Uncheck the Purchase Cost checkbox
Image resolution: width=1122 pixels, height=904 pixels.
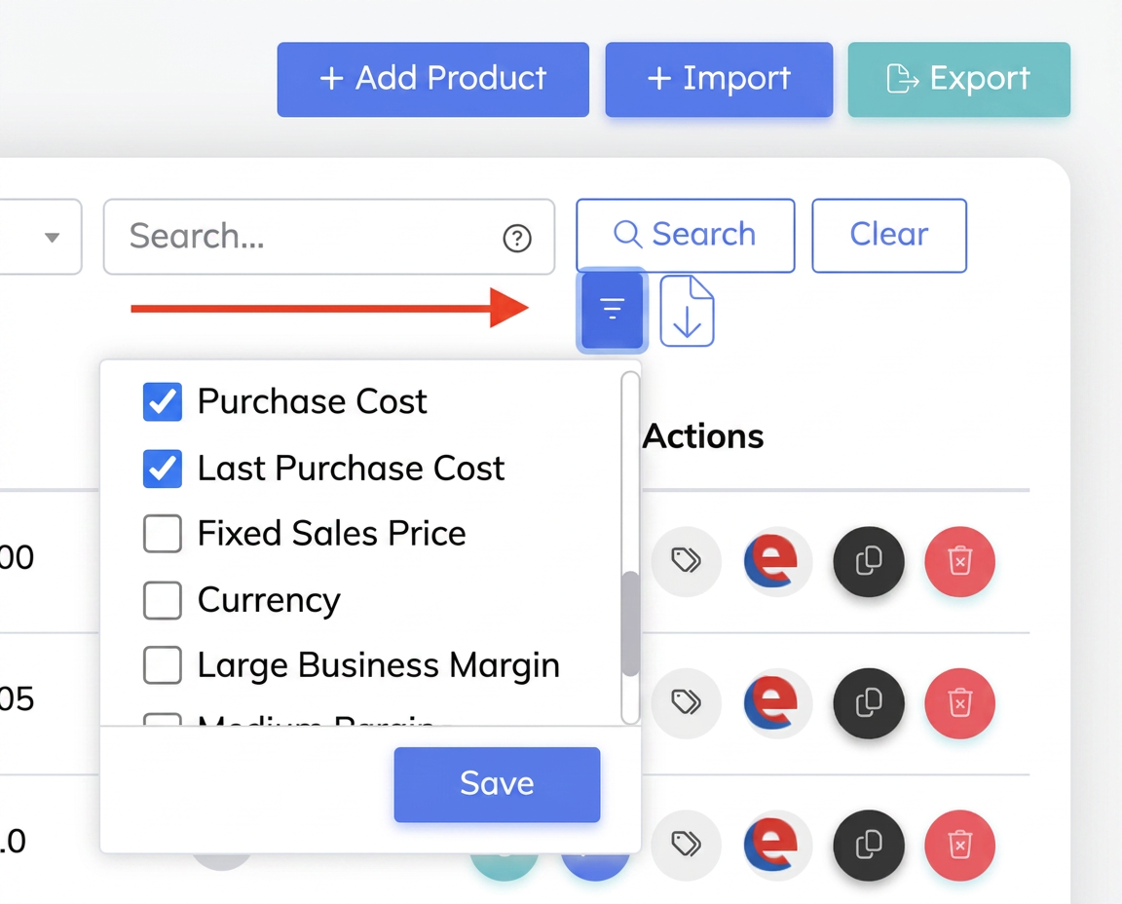point(163,401)
